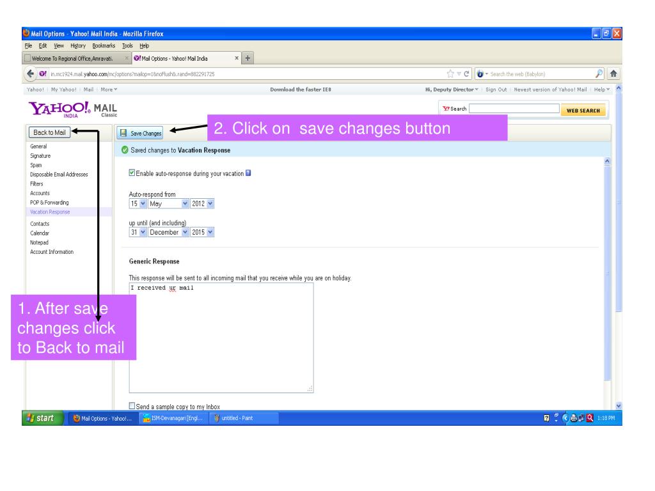Uncheck Enable auto-response during your vacation
Viewport: 655px width, 491px height.
(x=132, y=173)
